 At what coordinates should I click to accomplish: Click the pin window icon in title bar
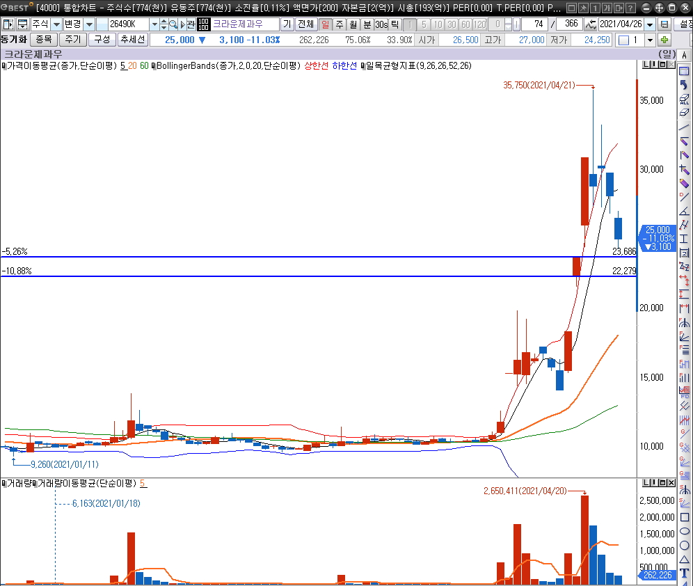tap(583, 8)
